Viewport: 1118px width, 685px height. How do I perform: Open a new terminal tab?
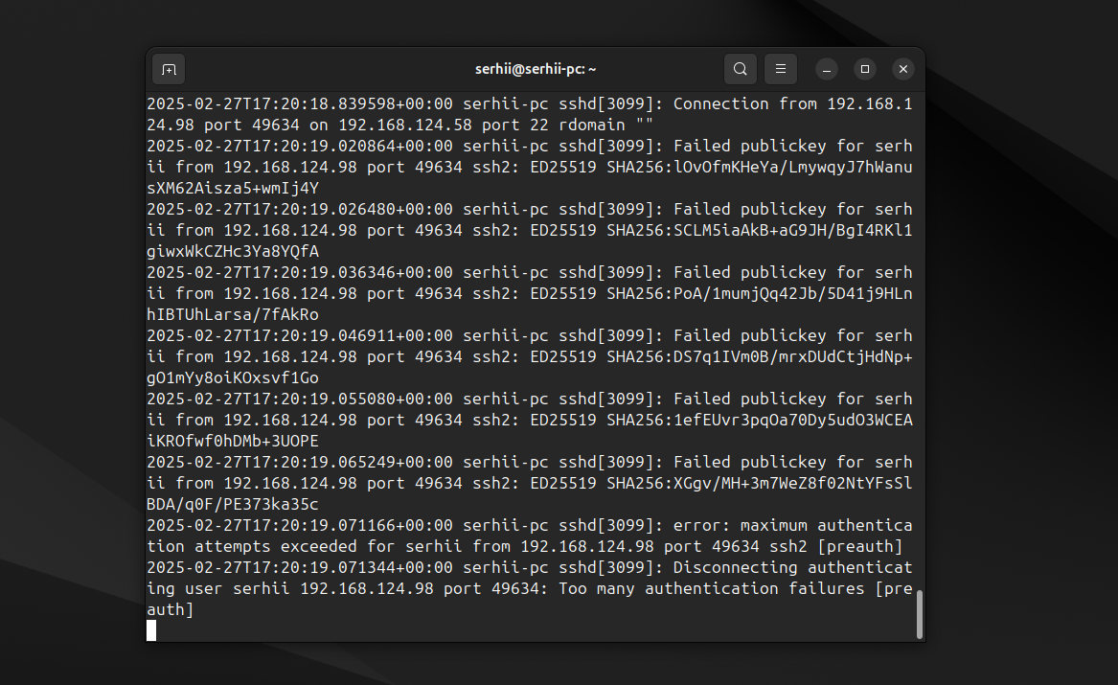tap(169, 69)
